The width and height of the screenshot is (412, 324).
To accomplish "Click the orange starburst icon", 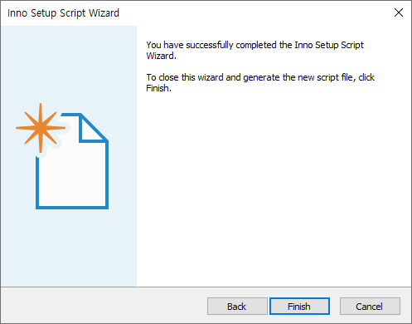I will (x=41, y=128).
